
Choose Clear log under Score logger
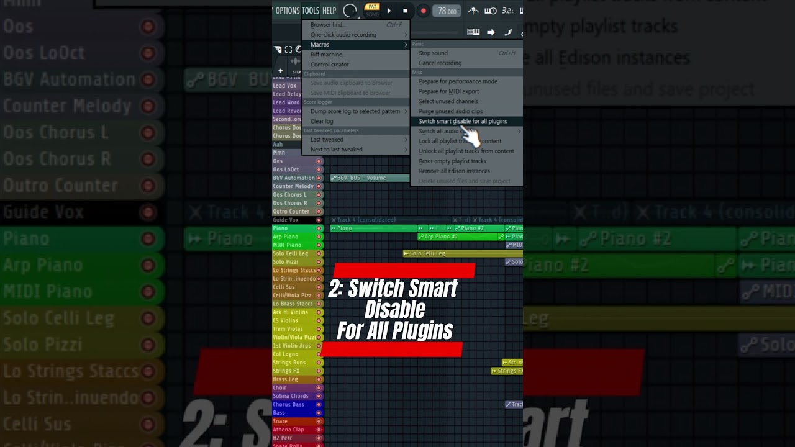tap(356, 122)
